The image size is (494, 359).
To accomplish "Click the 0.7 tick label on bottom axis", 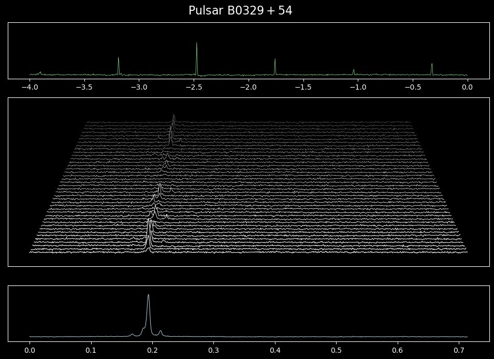I will point(459,350).
